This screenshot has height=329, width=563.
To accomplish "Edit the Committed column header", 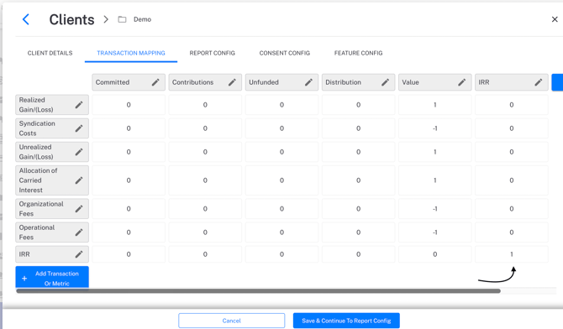I will (155, 82).
